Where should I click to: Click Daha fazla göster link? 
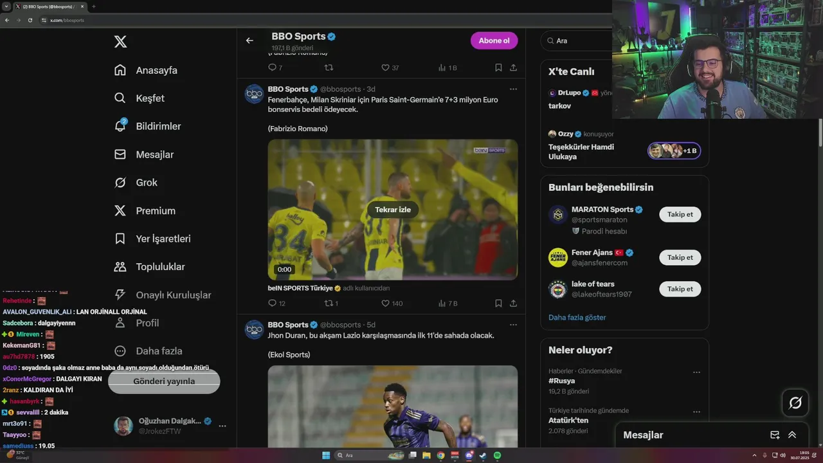577,317
